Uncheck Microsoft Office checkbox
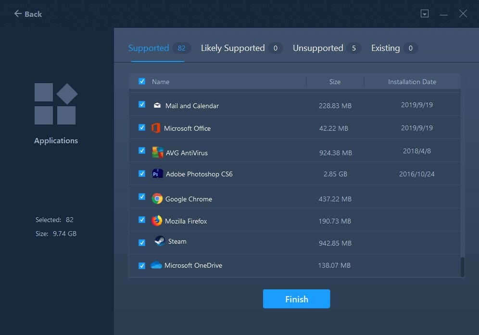This screenshot has height=335, width=479. coord(142,127)
